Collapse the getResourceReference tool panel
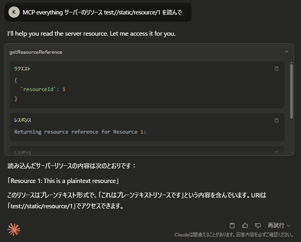Screen dimensions: 301x242 [x=287, y=52]
